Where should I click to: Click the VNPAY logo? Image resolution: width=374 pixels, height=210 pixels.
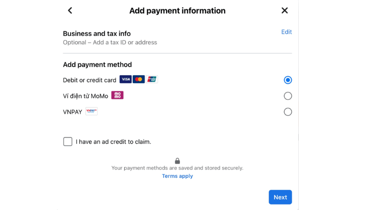(x=92, y=112)
